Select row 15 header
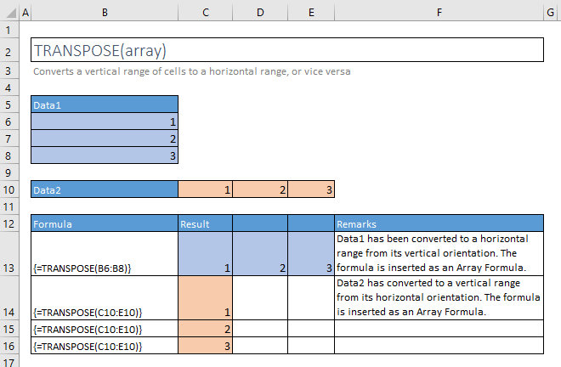Image resolution: width=561 pixels, height=367 pixels. click(x=9, y=329)
